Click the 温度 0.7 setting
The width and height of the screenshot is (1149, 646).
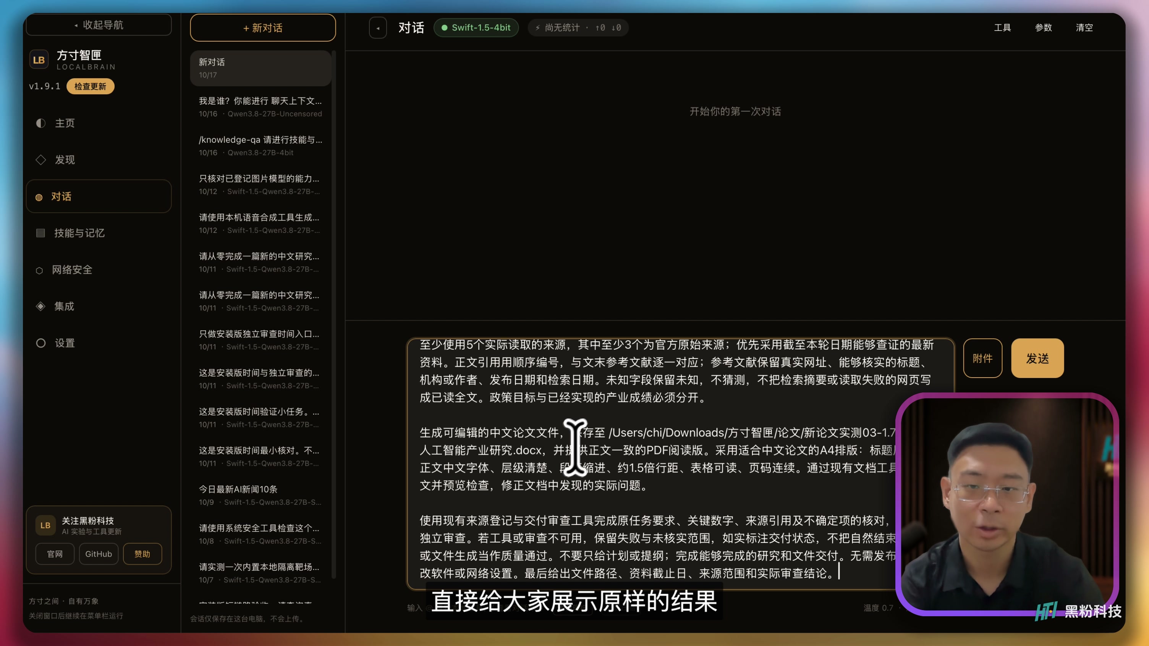point(878,608)
